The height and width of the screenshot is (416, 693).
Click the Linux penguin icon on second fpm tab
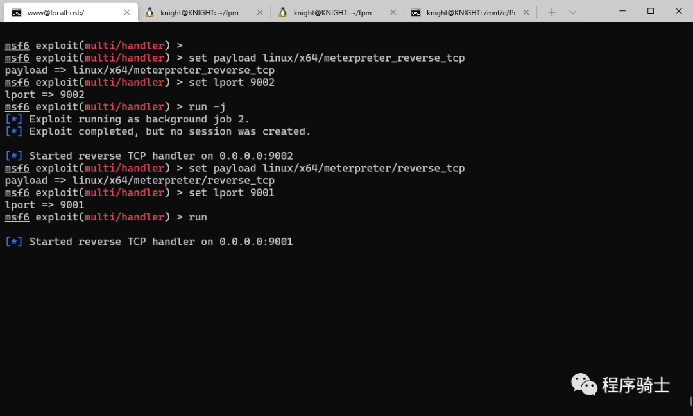click(282, 12)
